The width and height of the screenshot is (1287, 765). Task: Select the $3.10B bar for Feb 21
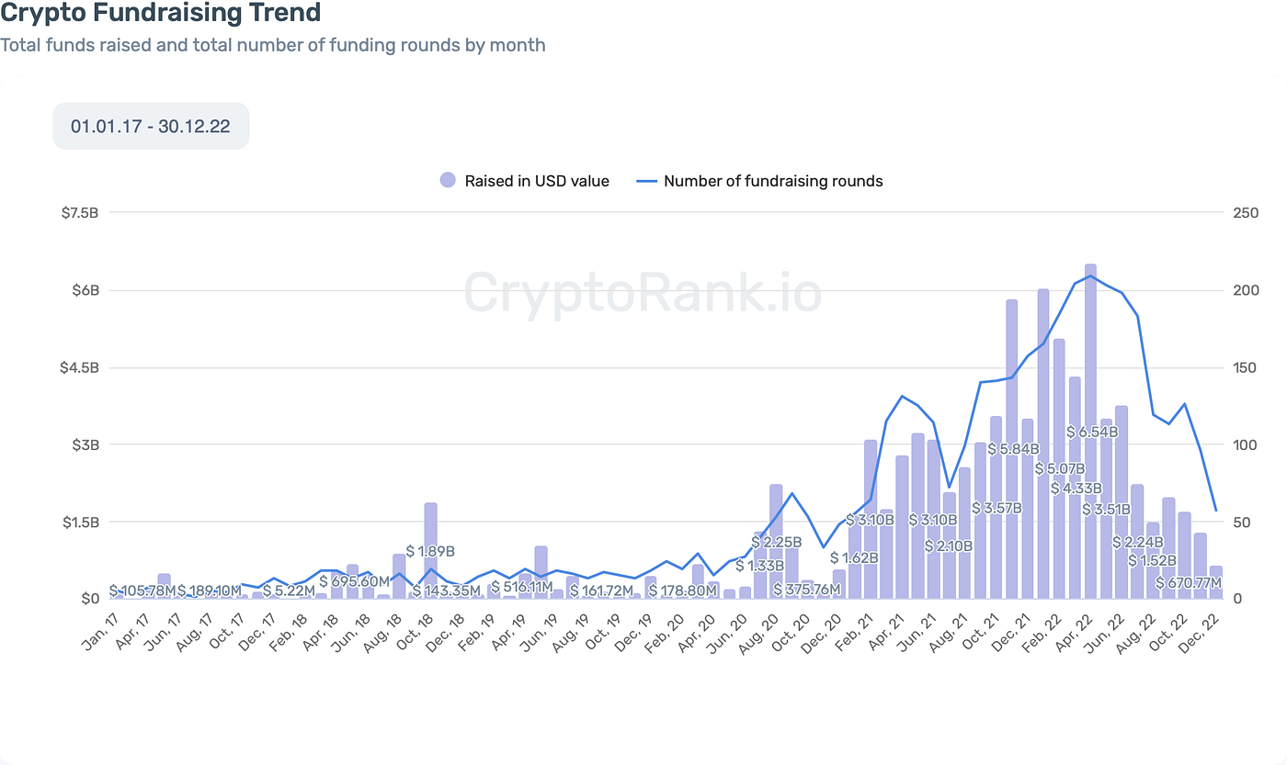click(x=871, y=520)
